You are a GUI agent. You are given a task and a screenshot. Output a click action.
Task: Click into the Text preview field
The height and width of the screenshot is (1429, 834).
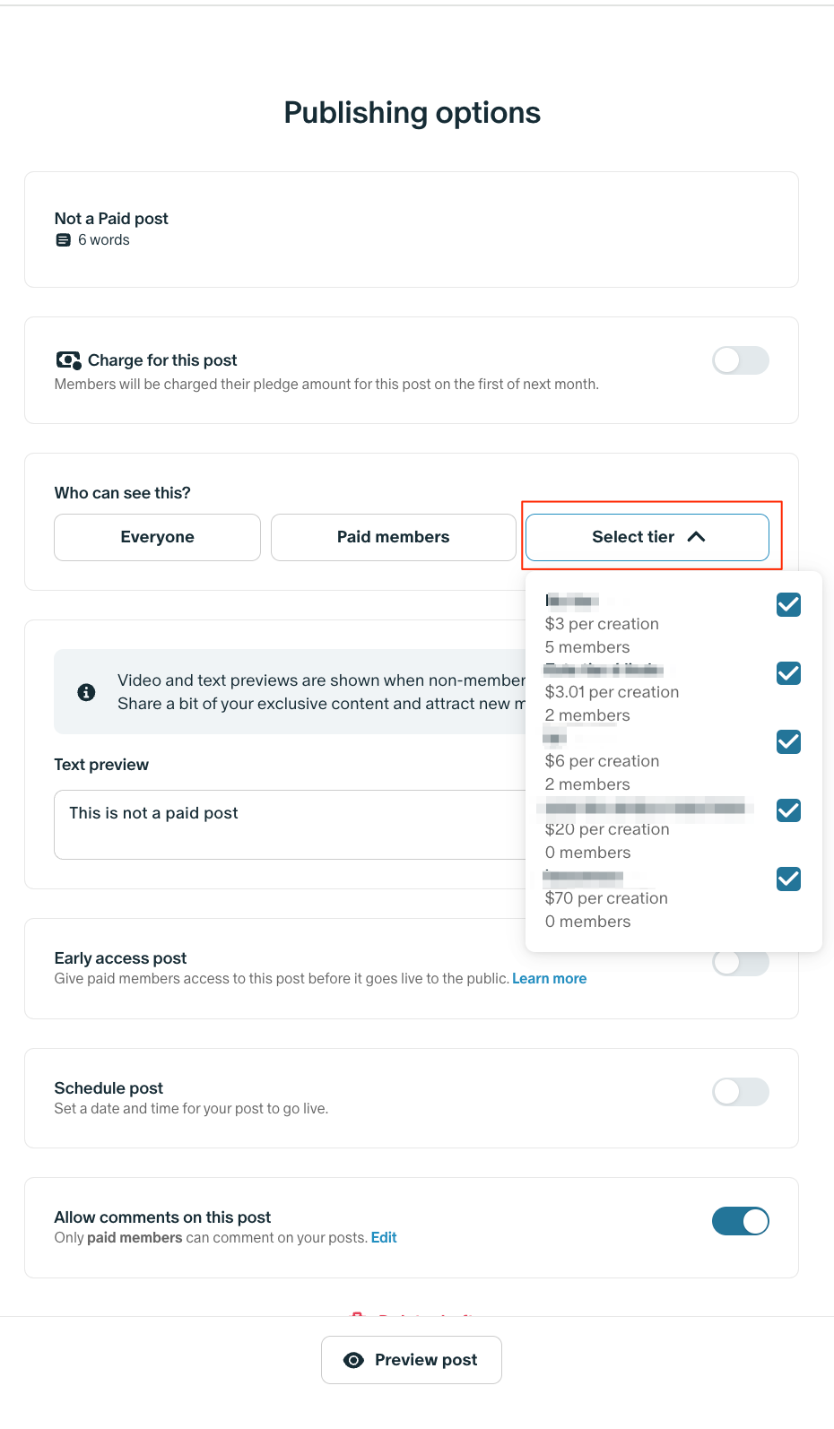(x=287, y=824)
